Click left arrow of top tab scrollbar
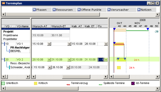161x92 pixels. [4, 14]
